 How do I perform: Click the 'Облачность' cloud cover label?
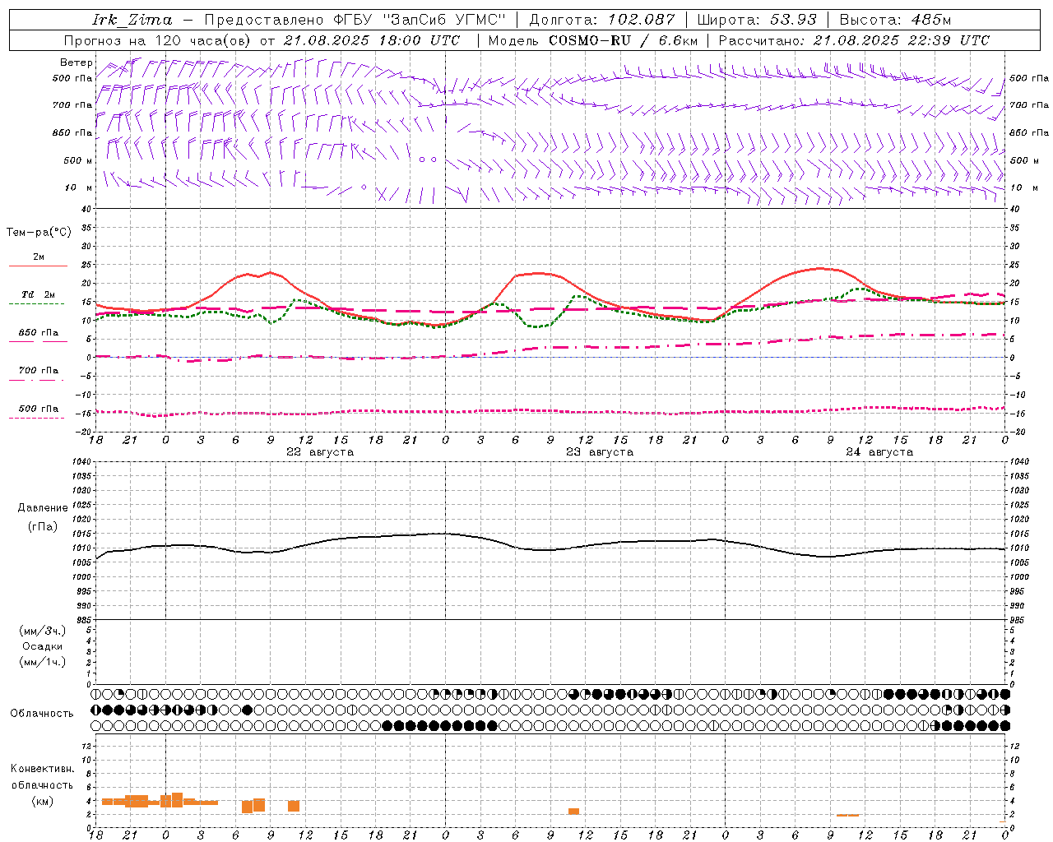point(42,714)
